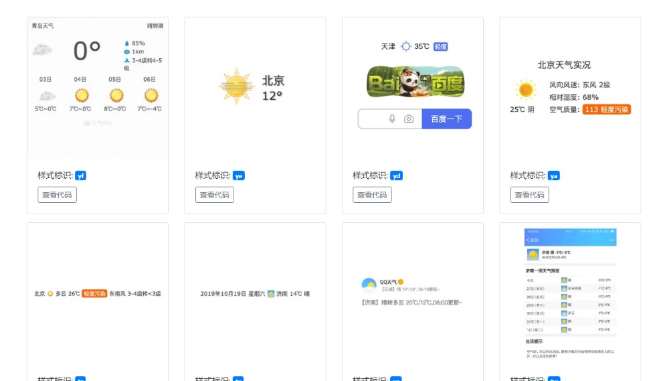The image size is (669, 381).
Task: Click the Baidu panda doodle logo
Action: (x=415, y=82)
